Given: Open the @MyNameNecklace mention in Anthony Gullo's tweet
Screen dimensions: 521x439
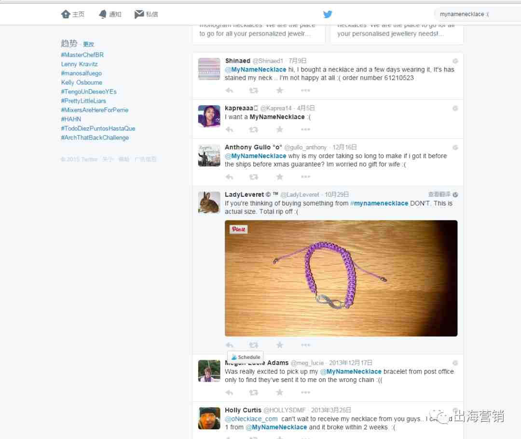Looking at the screenshot, I should tap(256, 156).
